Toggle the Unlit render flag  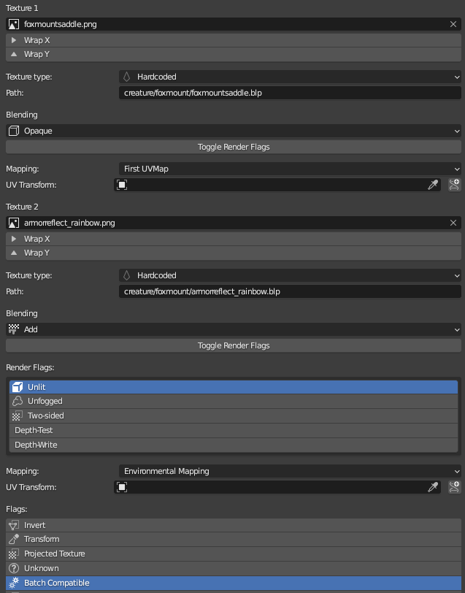[234, 387]
